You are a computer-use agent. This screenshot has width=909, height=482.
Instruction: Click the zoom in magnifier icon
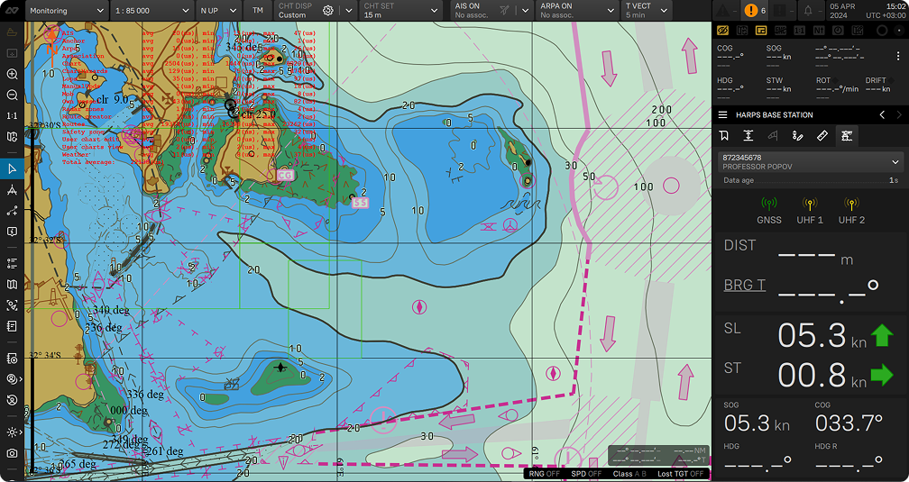pos(12,75)
